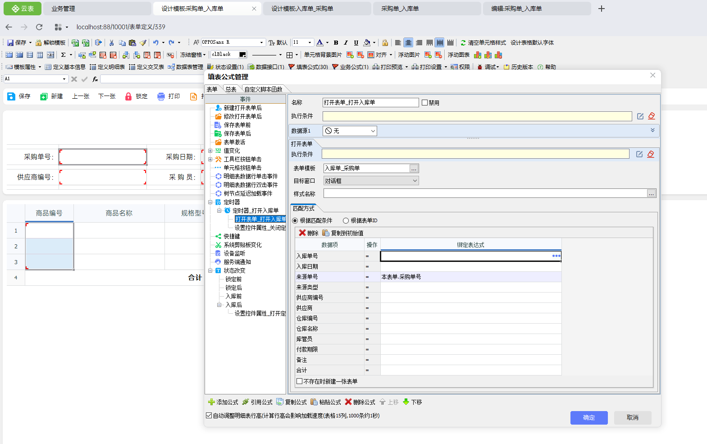This screenshot has height=444, width=707.
Task: Click the red delete X in binding table
Action: tap(302, 233)
